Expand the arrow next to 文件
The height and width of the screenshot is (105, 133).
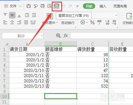click(x=20, y=6)
